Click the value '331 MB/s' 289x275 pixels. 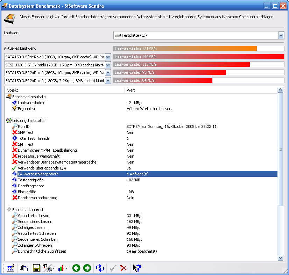point(134,216)
